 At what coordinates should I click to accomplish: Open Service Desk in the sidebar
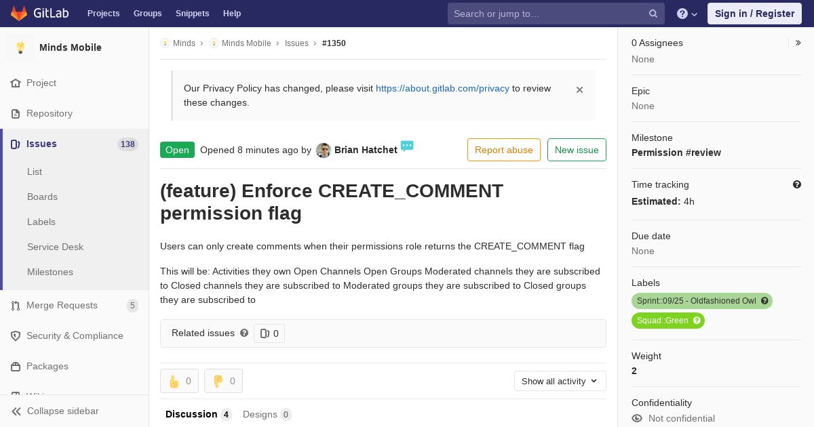[x=55, y=247]
